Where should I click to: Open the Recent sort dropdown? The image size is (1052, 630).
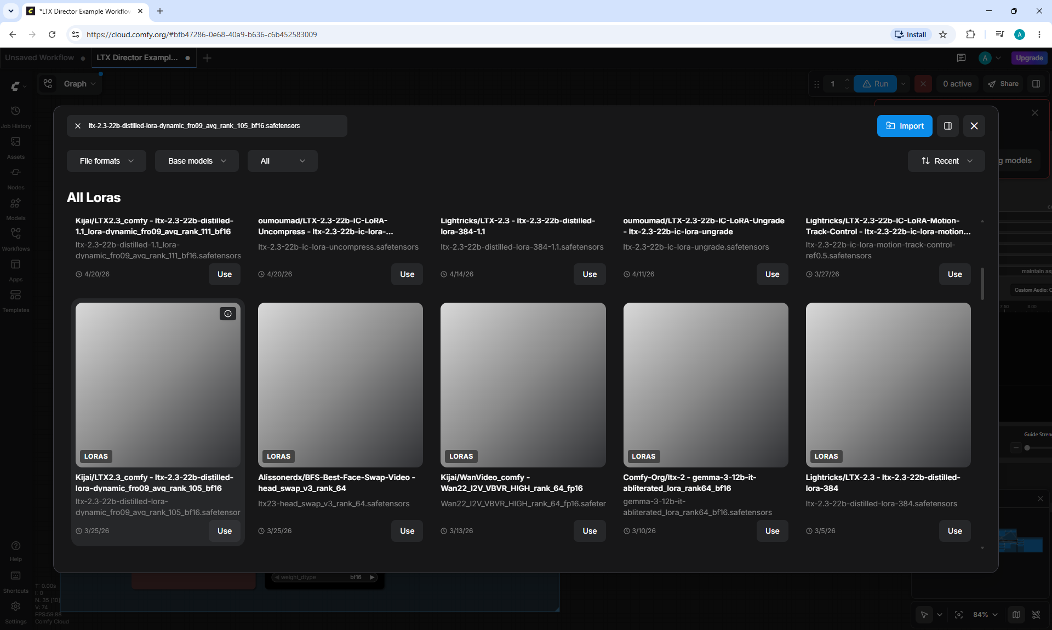[x=946, y=161]
